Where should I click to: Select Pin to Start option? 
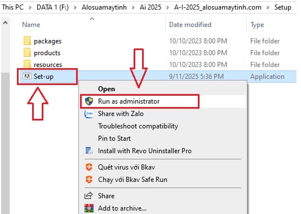pyautogui.click(x=114, y=139)
